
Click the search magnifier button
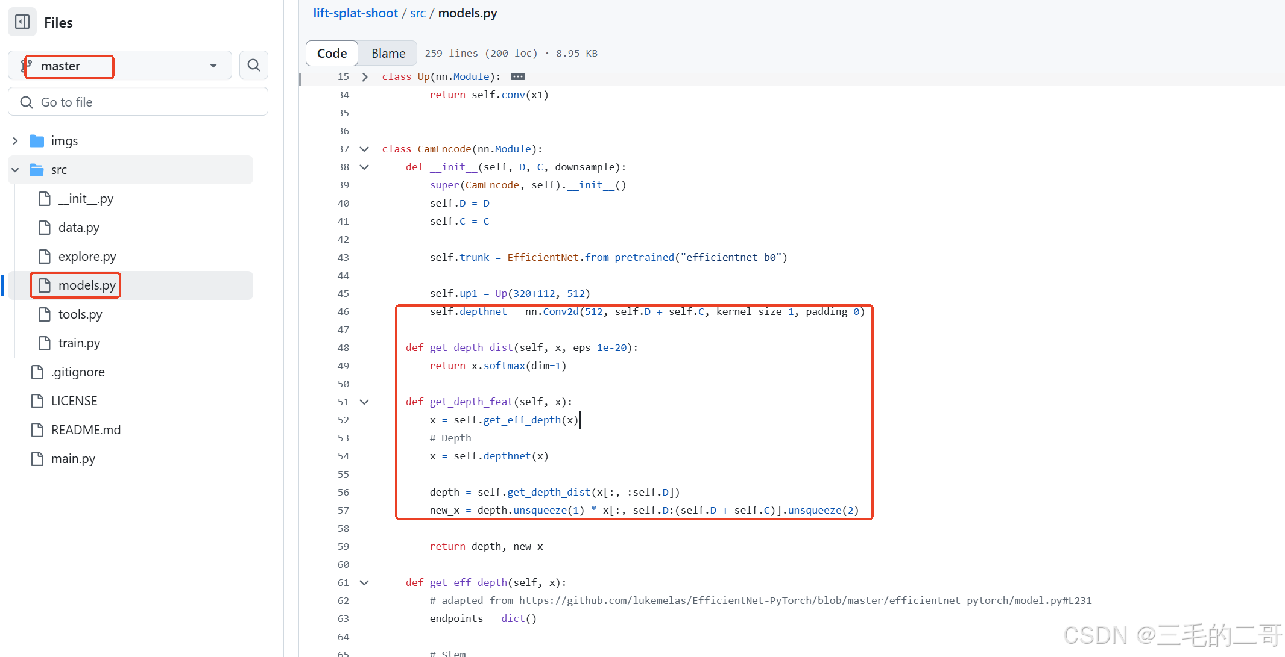tap(254, 65)
